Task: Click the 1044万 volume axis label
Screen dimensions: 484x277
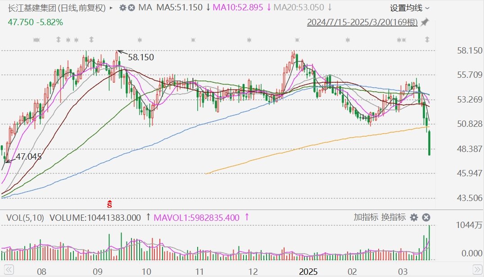Action: pyautogui.click(x=469, y=225)
